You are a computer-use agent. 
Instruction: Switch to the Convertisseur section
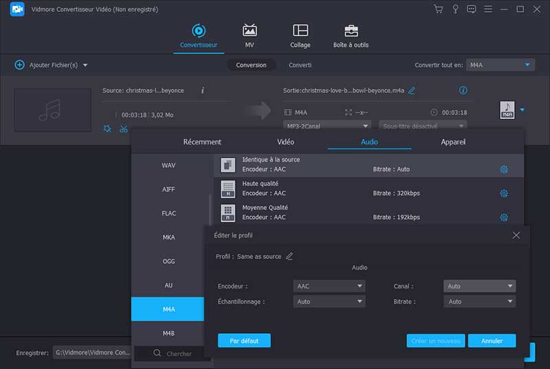[199, 36]
